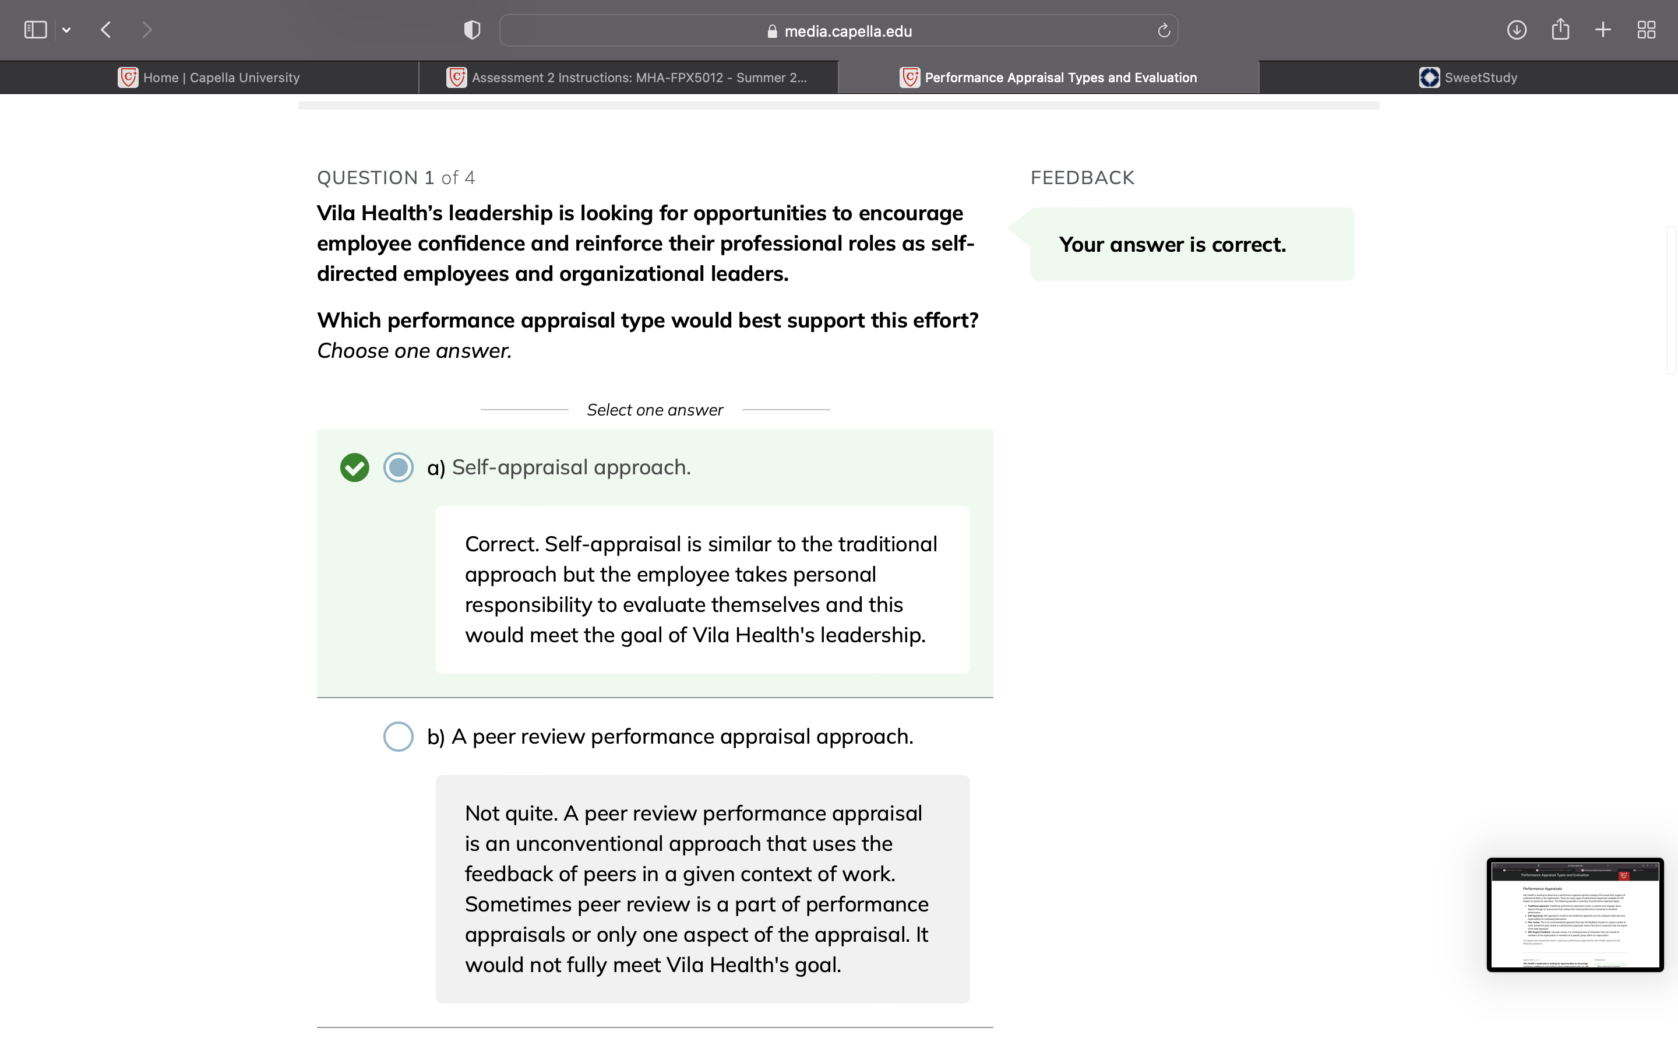Select the Self-appraisal approach radio button

point(398,467)
